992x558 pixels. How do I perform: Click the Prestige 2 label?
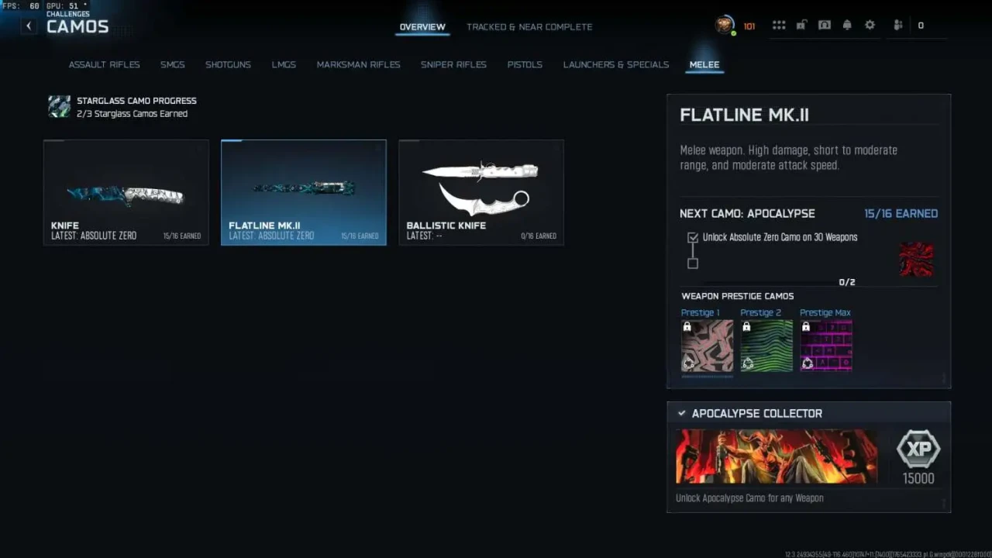760,312
